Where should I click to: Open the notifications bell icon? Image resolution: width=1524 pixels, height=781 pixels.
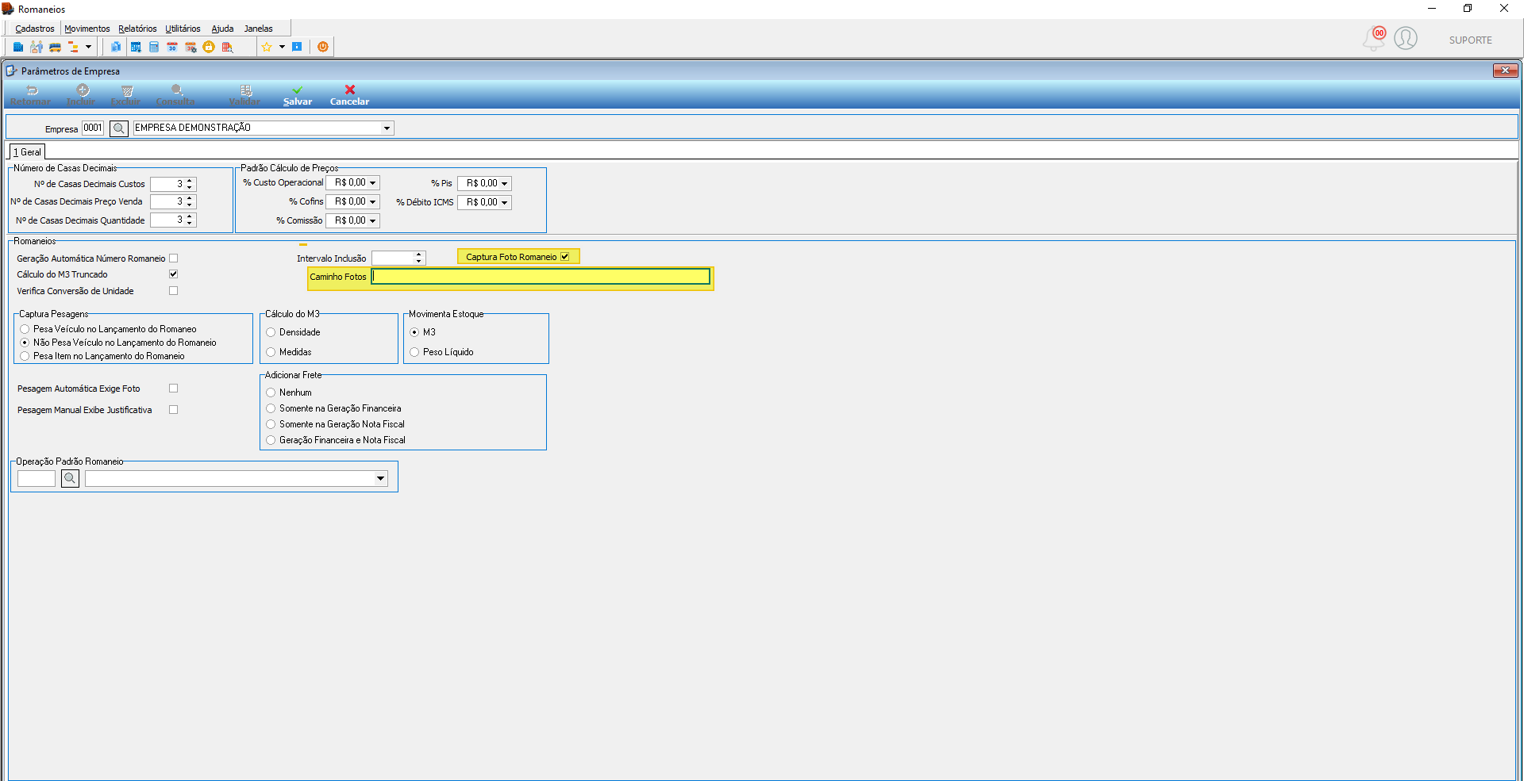[1374, 38]
